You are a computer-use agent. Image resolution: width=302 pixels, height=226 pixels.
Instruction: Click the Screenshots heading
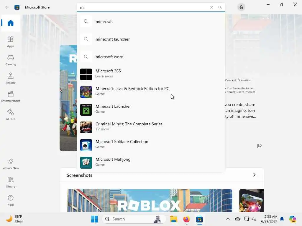coord(79,175)
